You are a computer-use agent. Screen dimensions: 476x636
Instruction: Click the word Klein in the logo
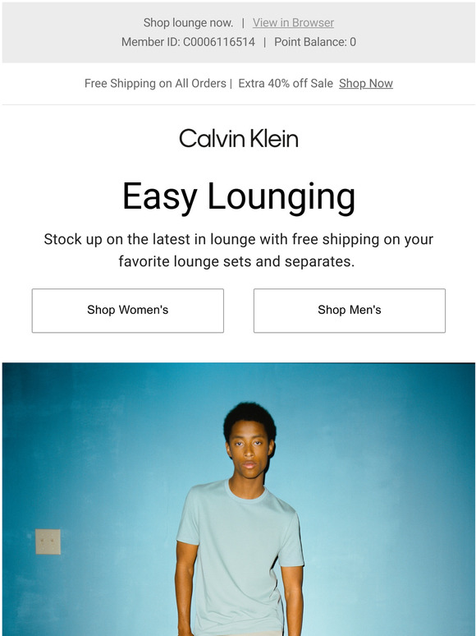(274, 138)
